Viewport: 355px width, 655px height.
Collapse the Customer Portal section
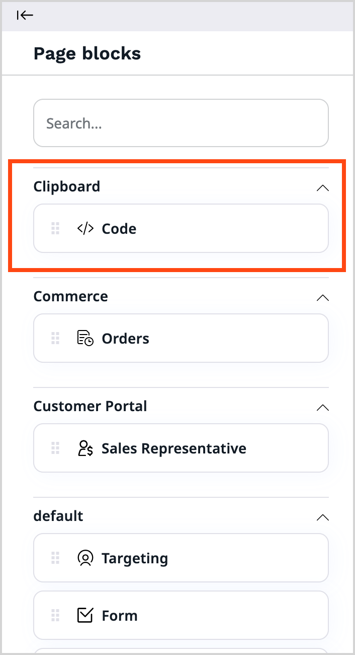pos(322,407)
